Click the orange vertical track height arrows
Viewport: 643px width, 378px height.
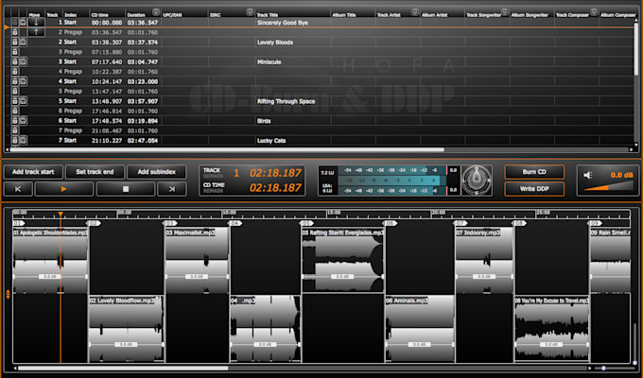pyautogui.click(x=9, y=296)
